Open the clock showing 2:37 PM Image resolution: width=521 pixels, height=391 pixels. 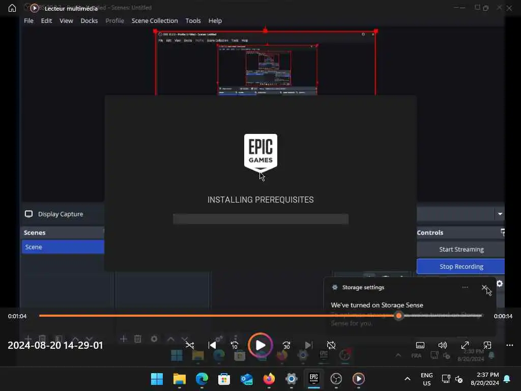pos(485,379)
